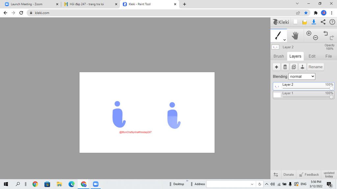Click the taskbar Address input field

[228, 184]
